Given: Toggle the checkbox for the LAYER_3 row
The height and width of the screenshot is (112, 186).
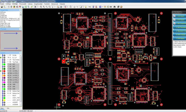Looking at the screenshot, I should pyautogui.click(x=1, y=76).
